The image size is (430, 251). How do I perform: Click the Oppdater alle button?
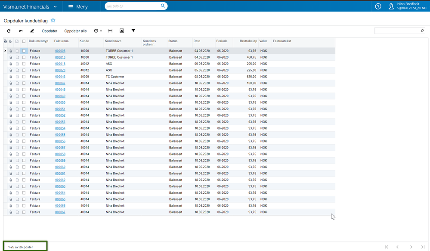tap(75, 31)
